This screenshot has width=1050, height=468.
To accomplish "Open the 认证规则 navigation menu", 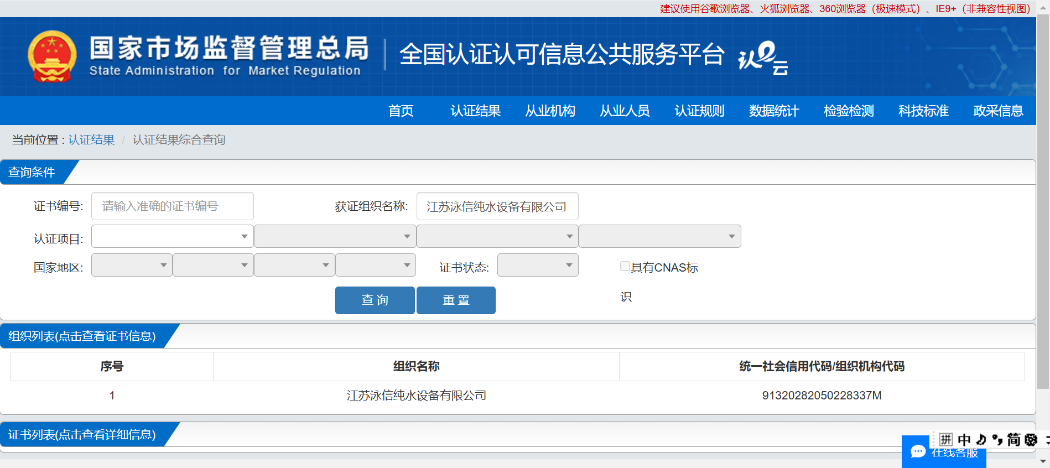I will [700, 111].
